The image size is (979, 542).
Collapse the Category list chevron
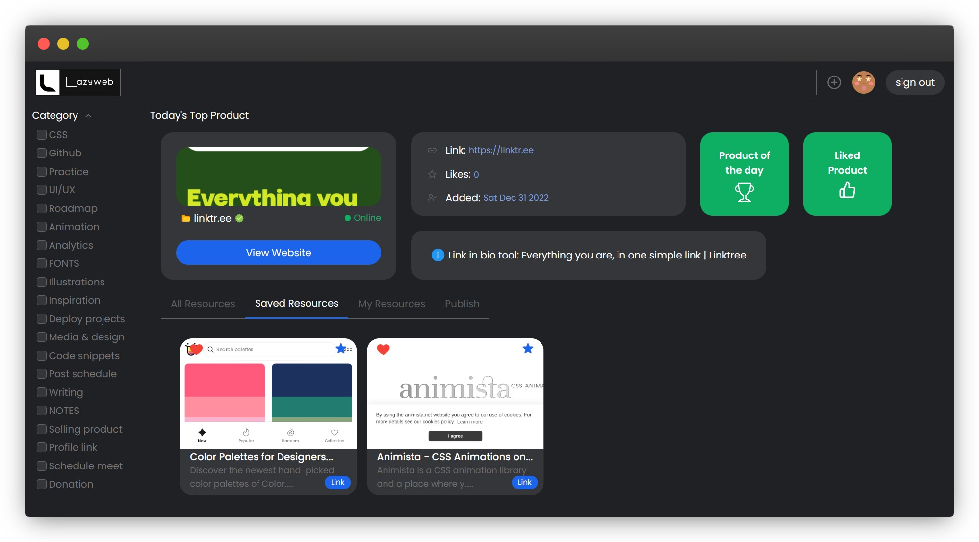point(88,116)
